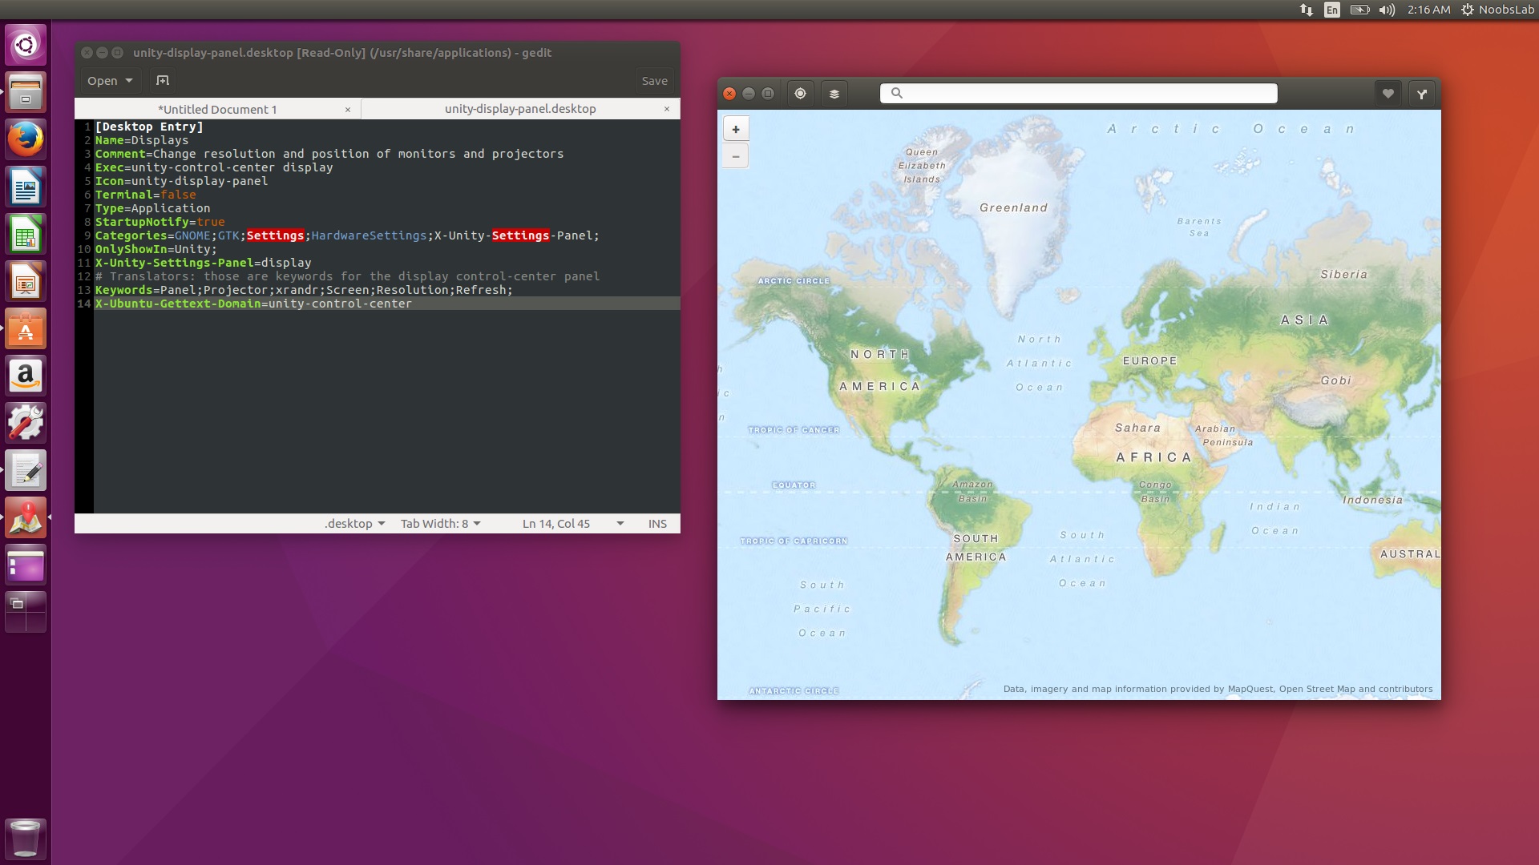Open the battery indicator menu
1539x865 pixels.
(1359, 10)
